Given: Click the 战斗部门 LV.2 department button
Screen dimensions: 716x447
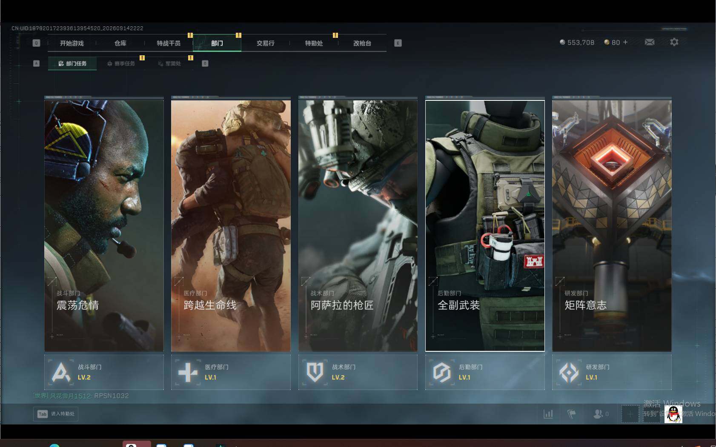Looking at the screenshot, I should (x=104, y=372).
